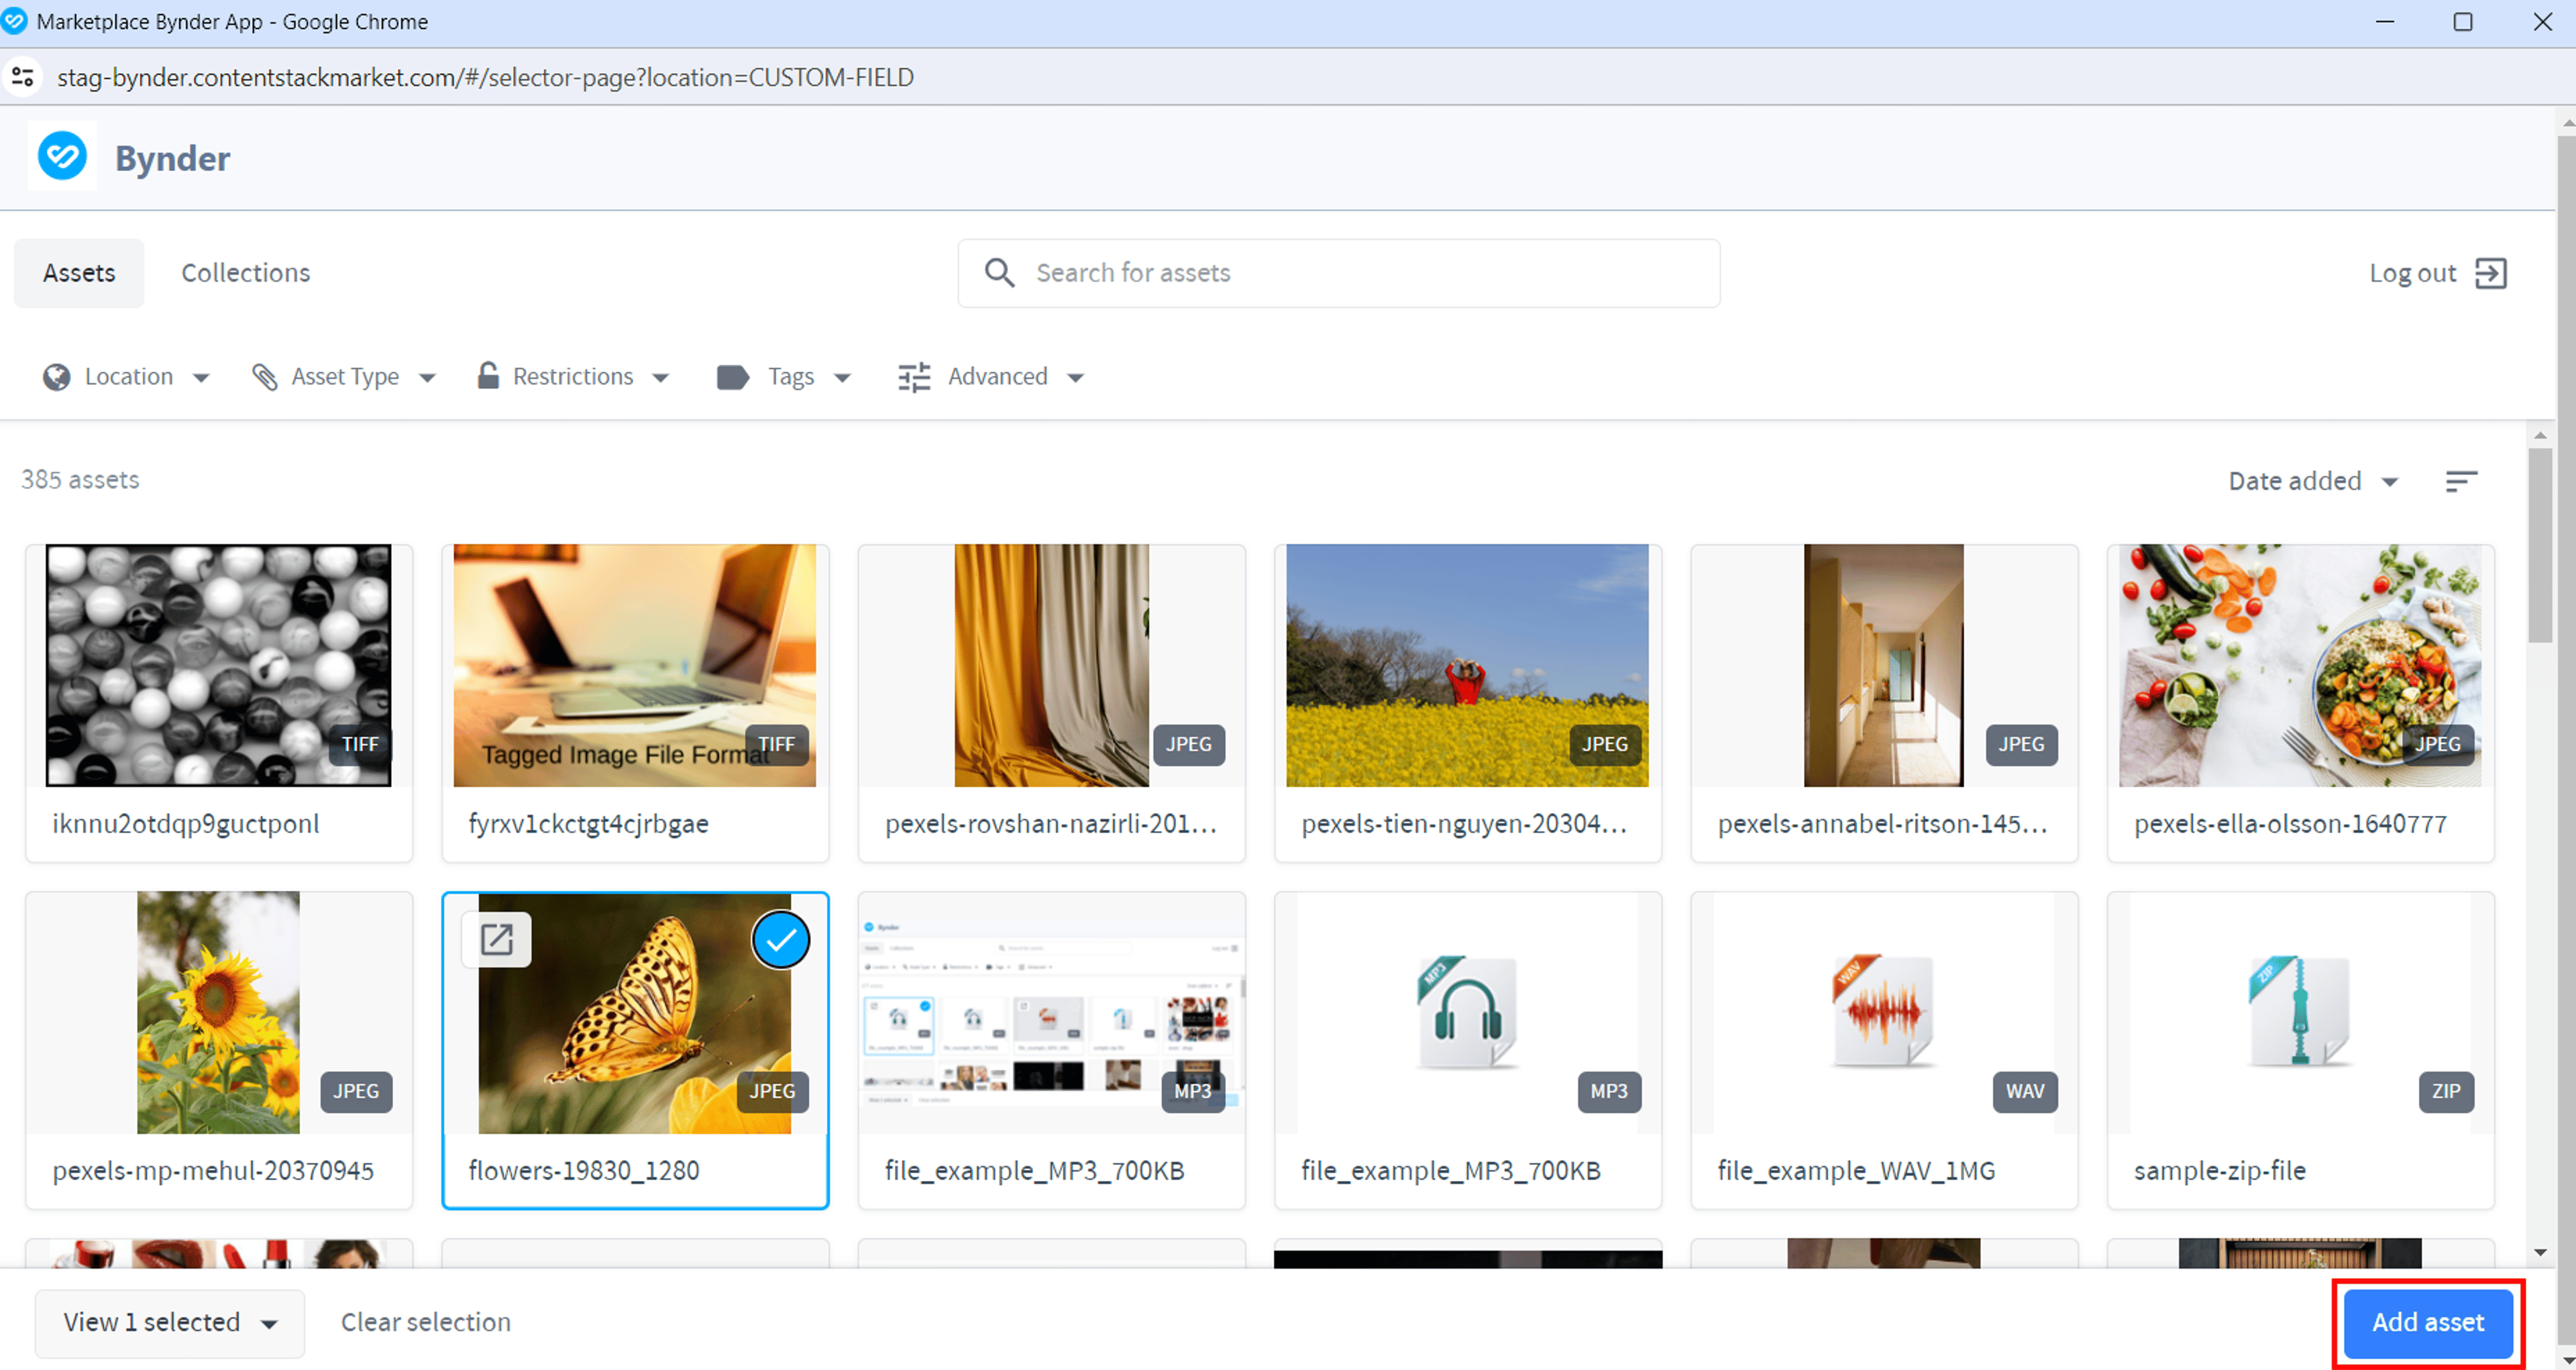
Task: Select the yellow curtain pexels-rovshan-nazirli thumbnail
Action: 1051,665
